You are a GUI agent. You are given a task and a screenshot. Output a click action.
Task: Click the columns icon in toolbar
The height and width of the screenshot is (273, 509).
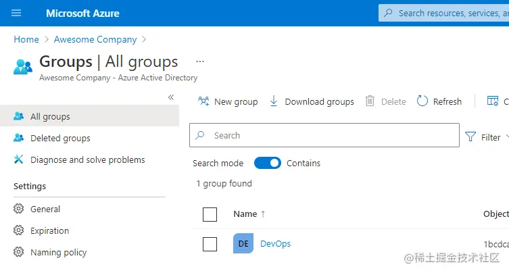click(493, 101)
